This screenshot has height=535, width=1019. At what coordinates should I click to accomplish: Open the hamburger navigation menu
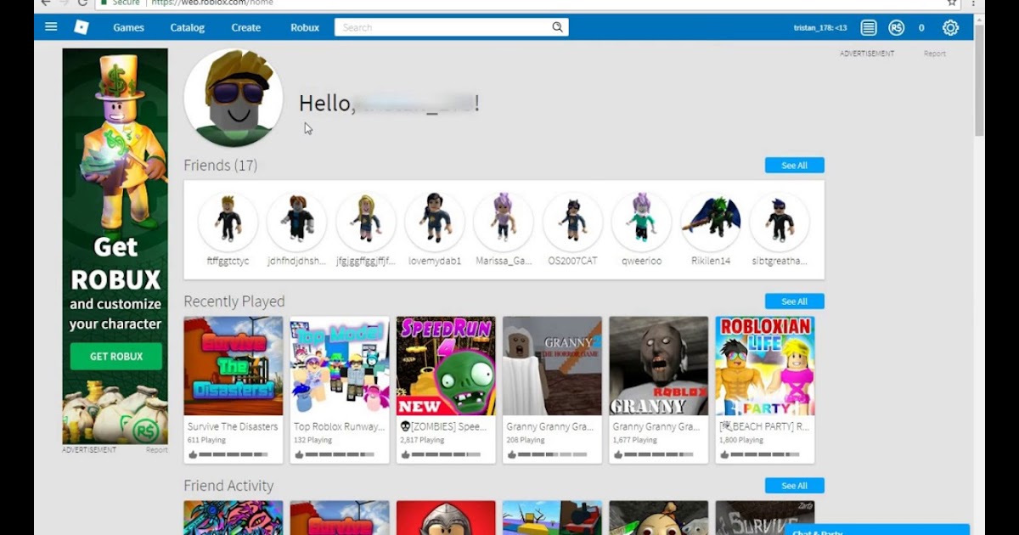point(51,27)
